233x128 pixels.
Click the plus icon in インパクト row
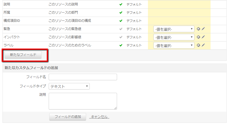pos(199,37)
